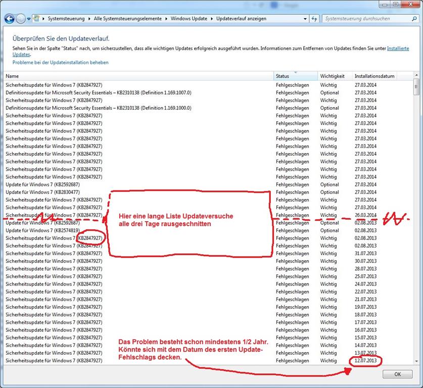Click Fehlgeschlagen status in the KB2574819 row
Viewport: 423px width, 388px height.
(292, 230)
